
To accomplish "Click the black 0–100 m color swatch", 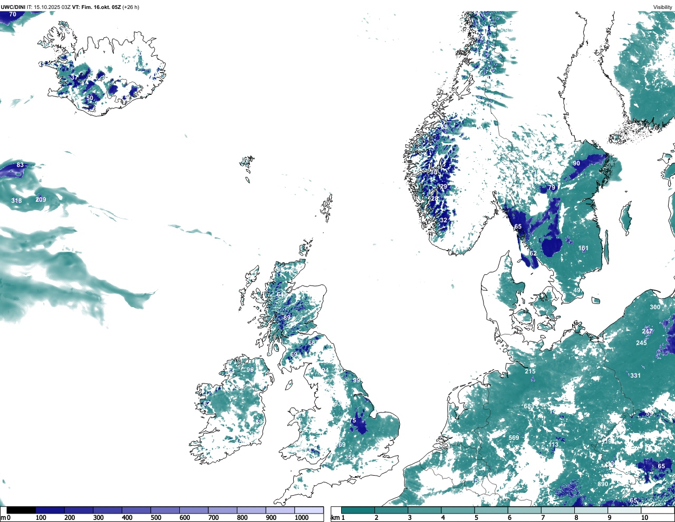I will [x=21, y=510].
